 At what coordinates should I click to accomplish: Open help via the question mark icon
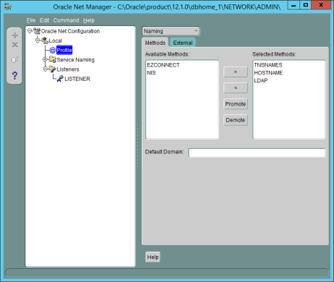[x=14, y=75]
